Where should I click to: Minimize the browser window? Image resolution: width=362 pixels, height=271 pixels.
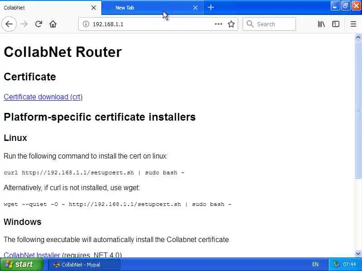tap(334, 6)
